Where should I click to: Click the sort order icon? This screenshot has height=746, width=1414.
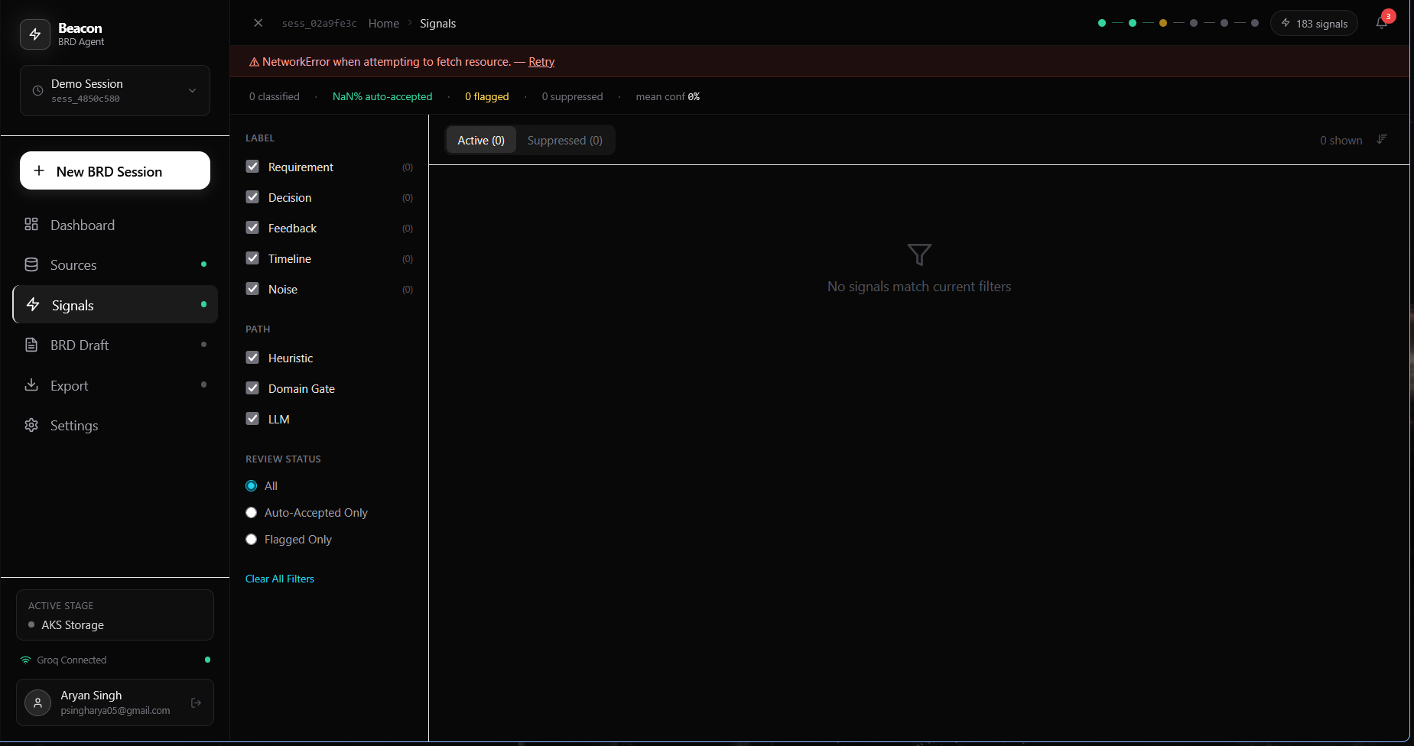(x=1381, y=139)
